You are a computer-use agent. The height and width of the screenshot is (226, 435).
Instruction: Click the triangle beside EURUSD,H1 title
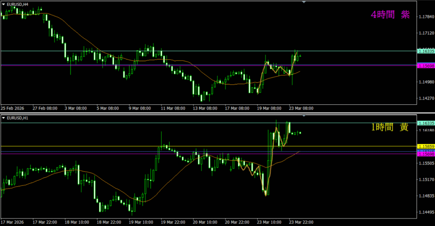[4, 117]
